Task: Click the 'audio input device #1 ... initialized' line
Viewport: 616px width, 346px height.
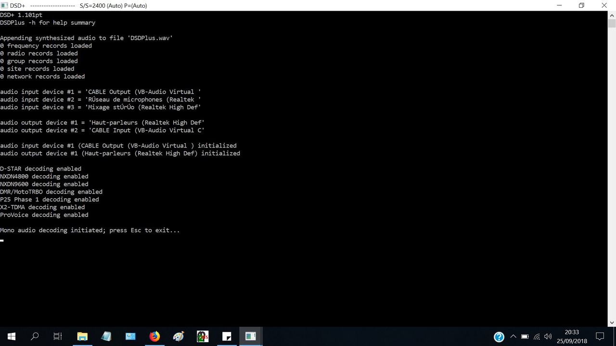Action: point(118,146)
